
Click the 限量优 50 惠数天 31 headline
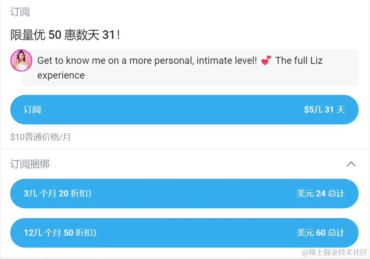[65, 35]
